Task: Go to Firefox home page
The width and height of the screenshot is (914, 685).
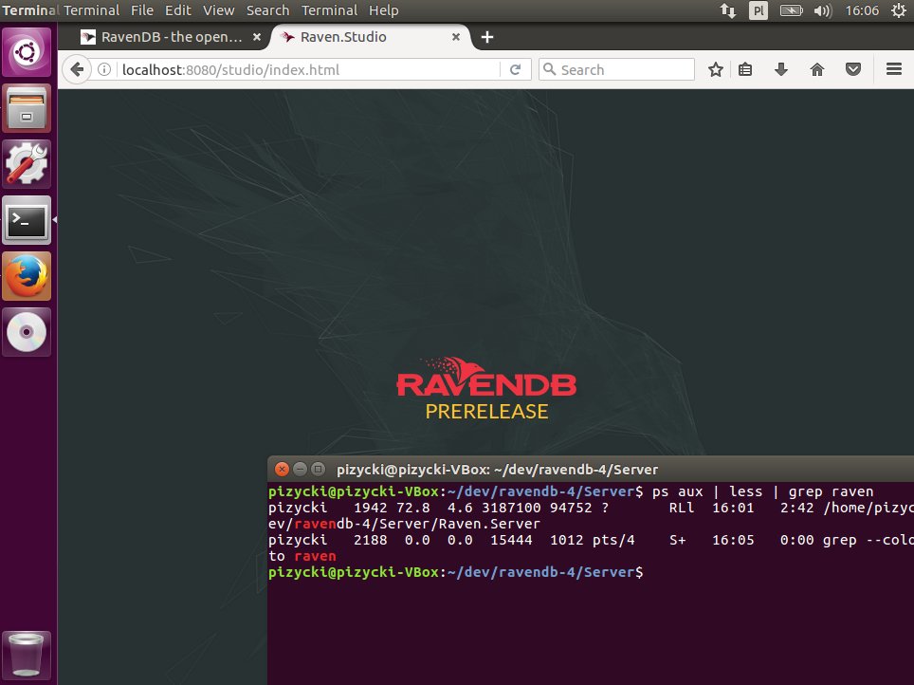Action: [817, 70]
